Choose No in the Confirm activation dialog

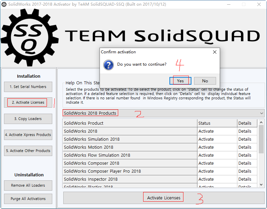tap(205, 81)
